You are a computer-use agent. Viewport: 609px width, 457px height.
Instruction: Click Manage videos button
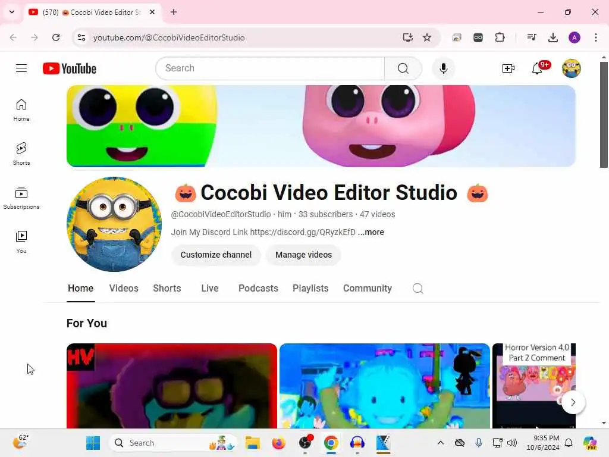tap(303, 255)
